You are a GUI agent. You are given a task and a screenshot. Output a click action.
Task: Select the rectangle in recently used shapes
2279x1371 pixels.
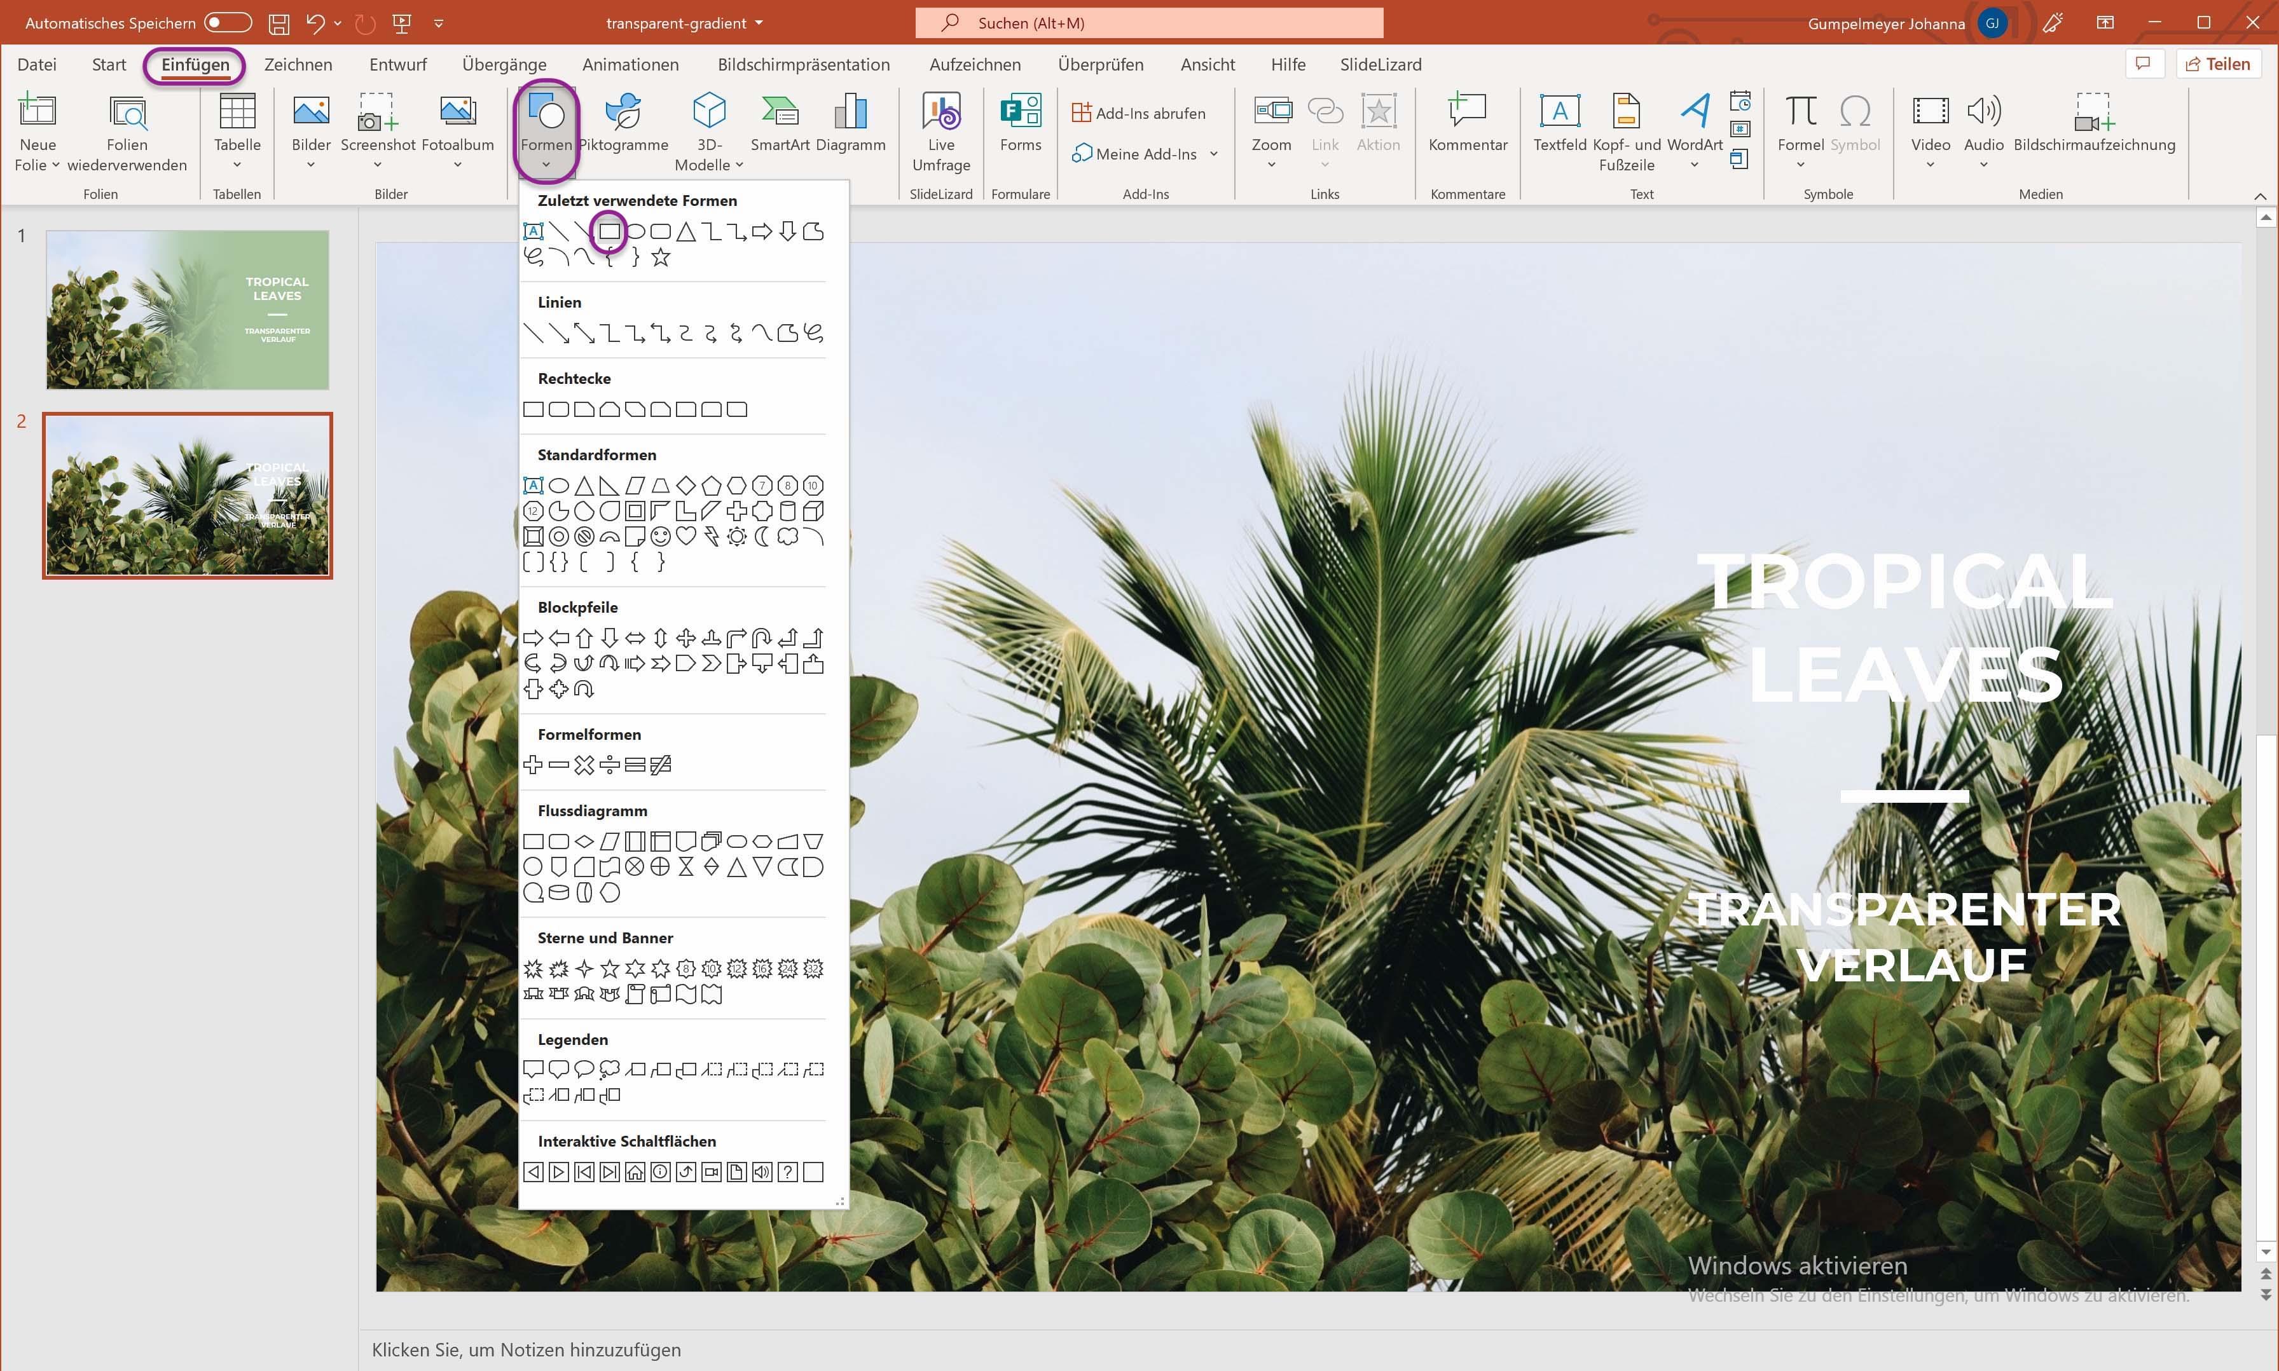609,231
